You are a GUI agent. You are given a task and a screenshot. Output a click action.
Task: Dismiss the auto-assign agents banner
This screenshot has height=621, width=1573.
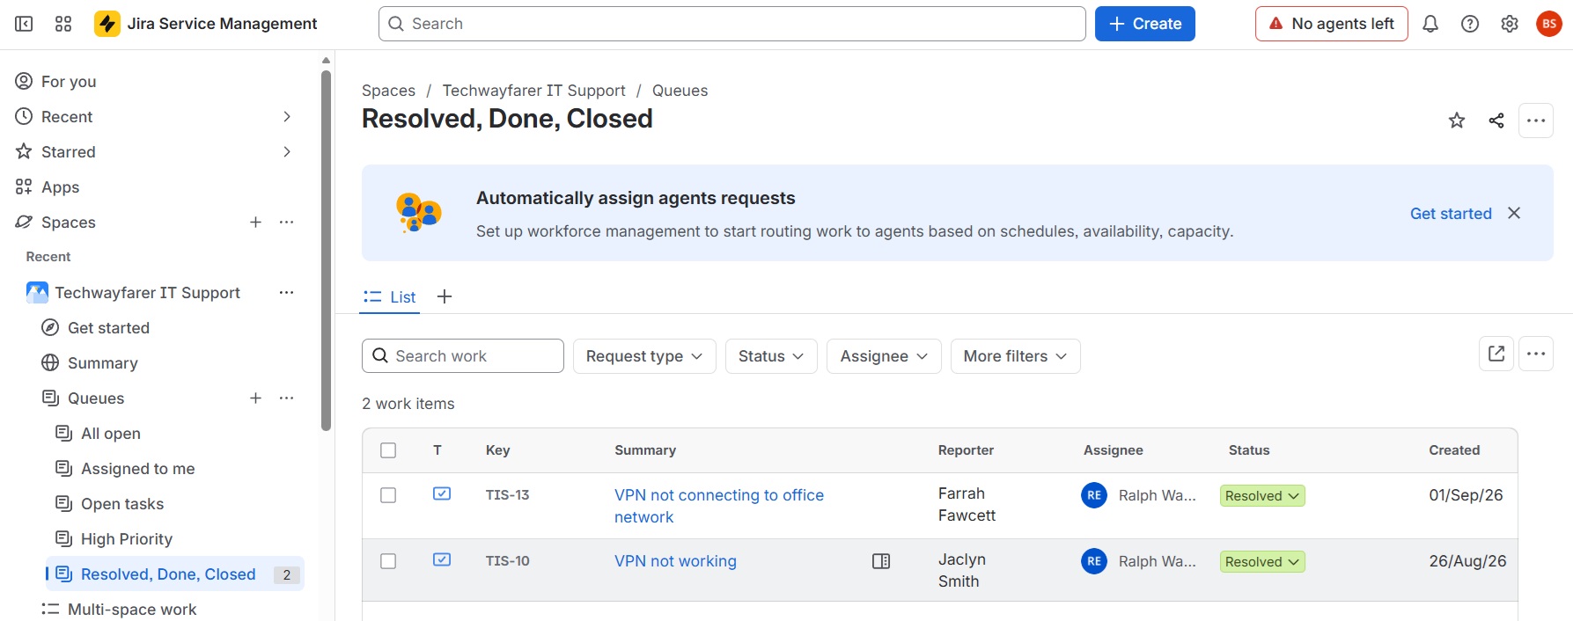tap(1514, 213)
